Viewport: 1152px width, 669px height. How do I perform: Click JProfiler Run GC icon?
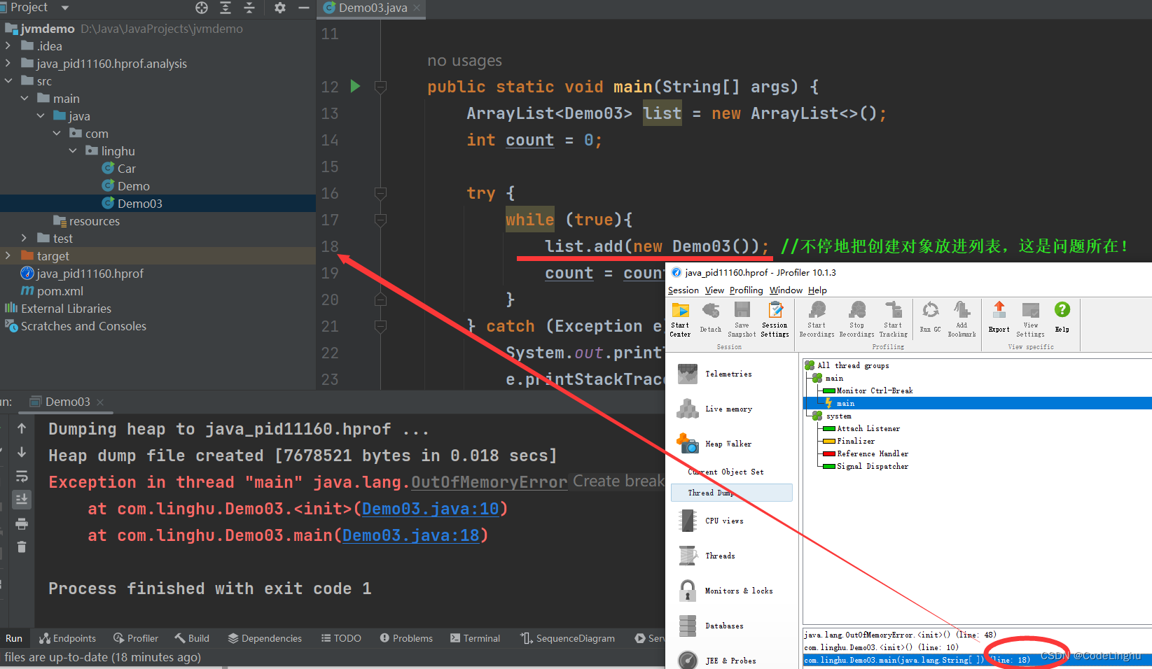[x=931, y=316]
